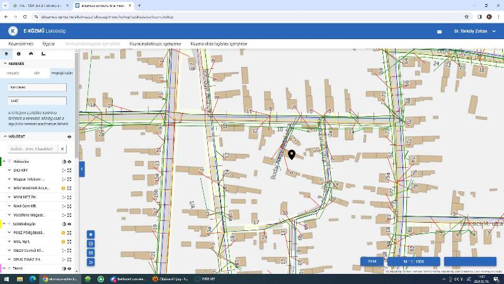Toggle opacity icon for szénhidrogén group
504x284 pixels.
[64, 224]
